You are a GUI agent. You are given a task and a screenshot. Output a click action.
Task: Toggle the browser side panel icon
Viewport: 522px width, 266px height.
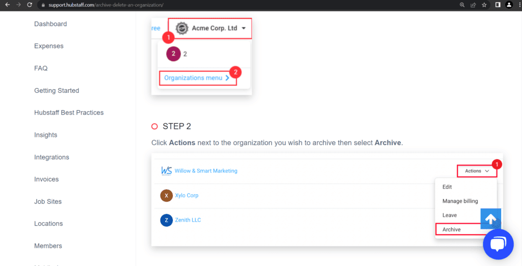tap(498, 5)
